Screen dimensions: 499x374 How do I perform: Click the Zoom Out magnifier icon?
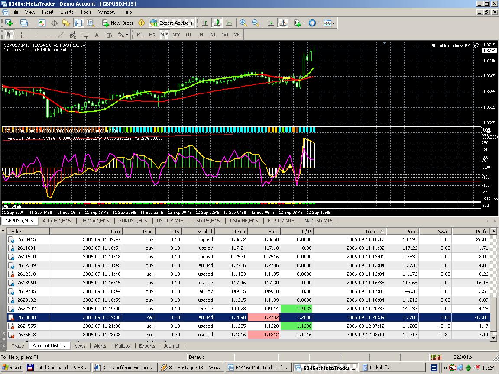point(256,23)
